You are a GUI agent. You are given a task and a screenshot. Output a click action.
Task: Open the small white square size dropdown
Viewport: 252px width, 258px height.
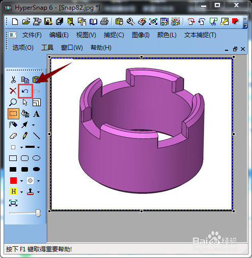pyautogui.click(x=21, y=147)
